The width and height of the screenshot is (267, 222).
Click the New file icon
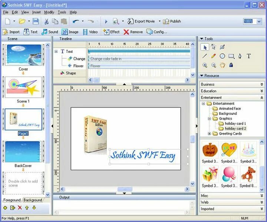point(8,21)
